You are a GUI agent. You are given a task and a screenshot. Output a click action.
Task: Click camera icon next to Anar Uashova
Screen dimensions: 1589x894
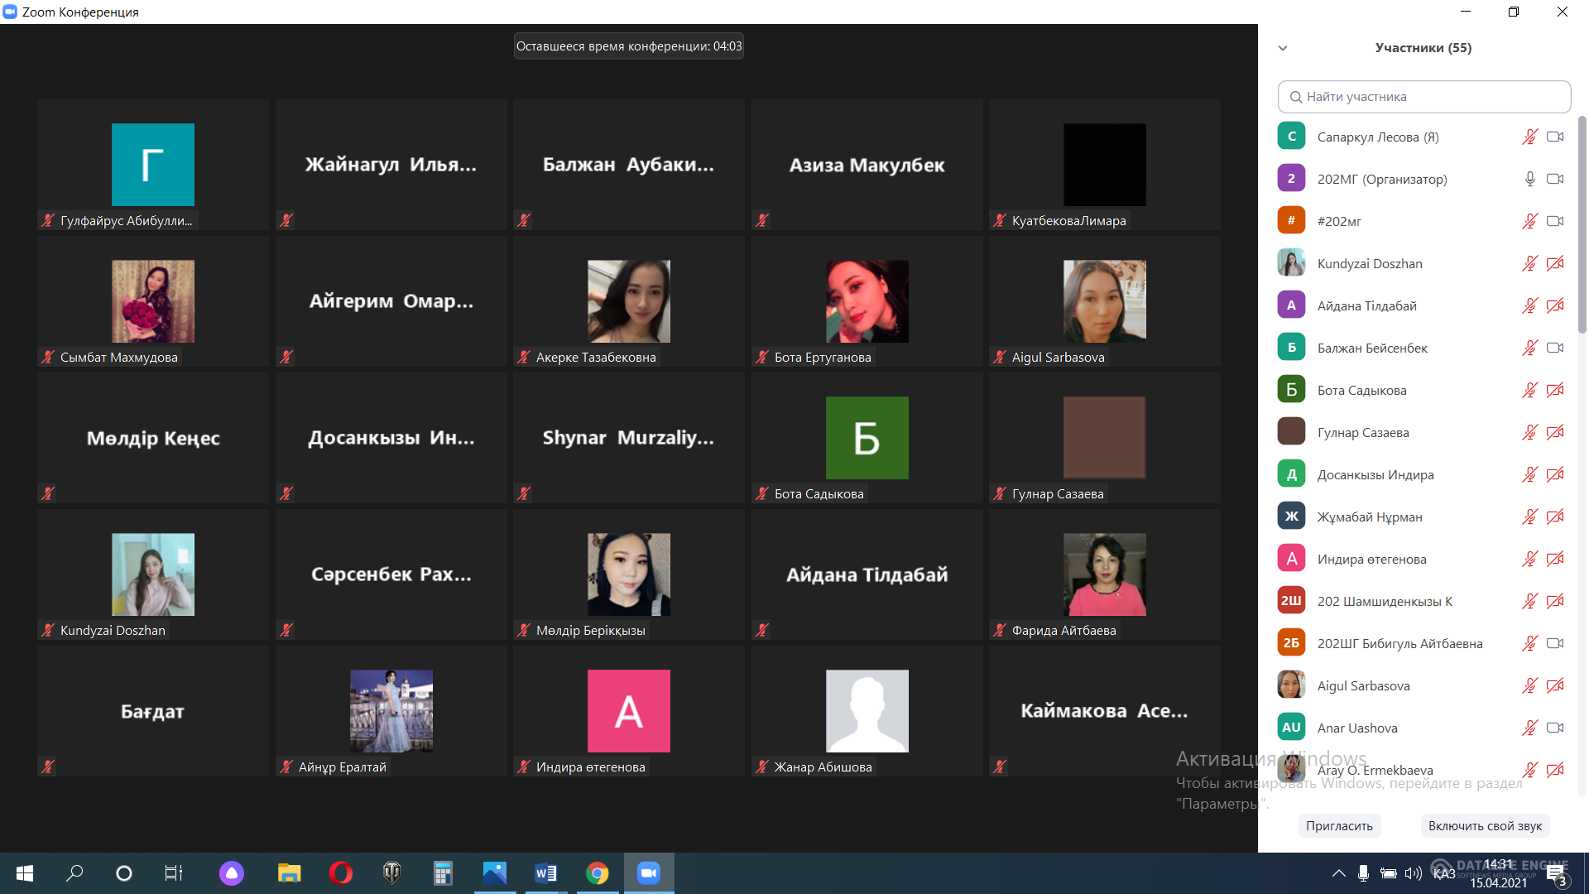pos(1555,728)
